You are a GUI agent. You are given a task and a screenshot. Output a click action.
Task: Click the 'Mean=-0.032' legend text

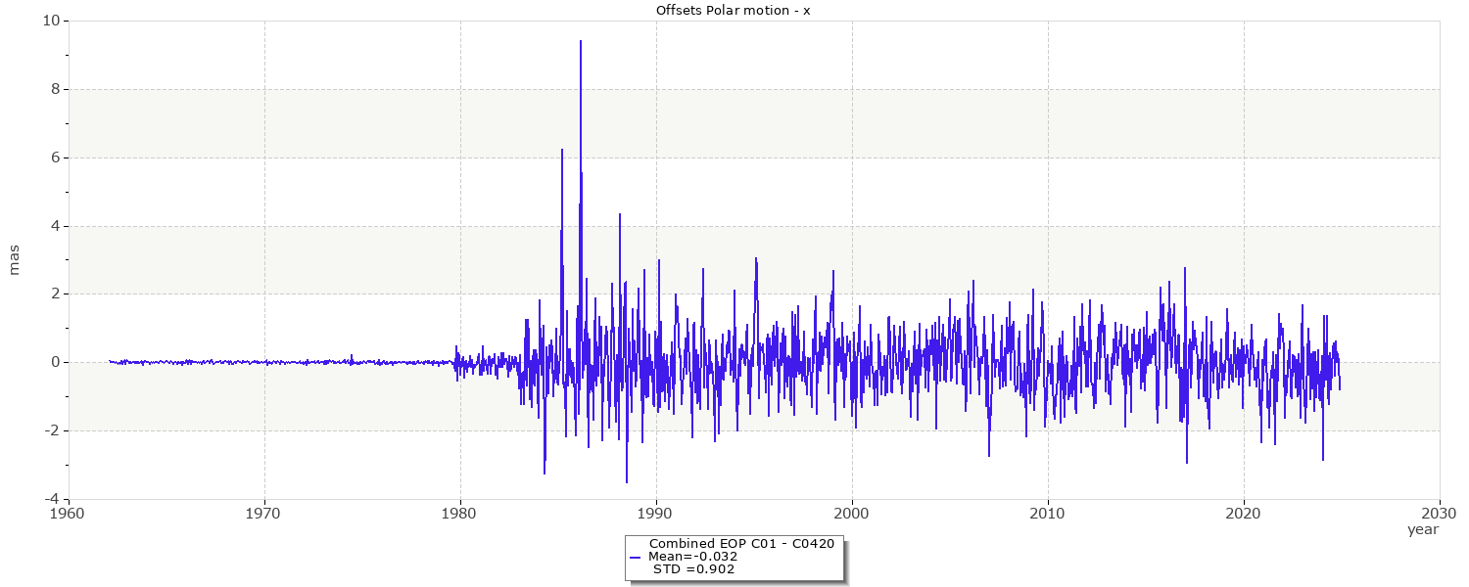pos(692,557)
